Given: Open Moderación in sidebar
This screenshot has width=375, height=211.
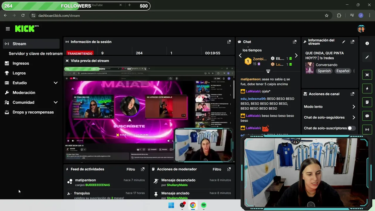Looking at the screenshot, I should tap(24, 93).
